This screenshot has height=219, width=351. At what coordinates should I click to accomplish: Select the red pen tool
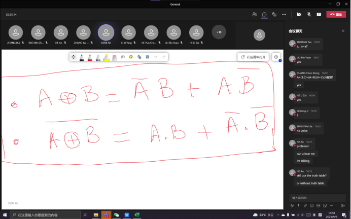pyautogui.click(x=90, y=57)
